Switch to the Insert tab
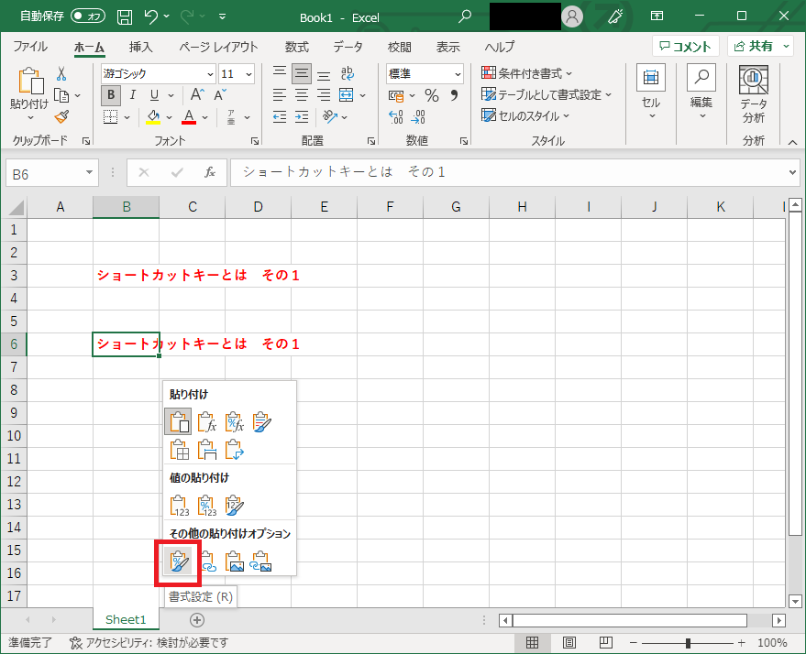 [141, 47]
